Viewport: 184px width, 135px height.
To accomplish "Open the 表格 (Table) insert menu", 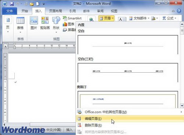I will pos(20,25).
